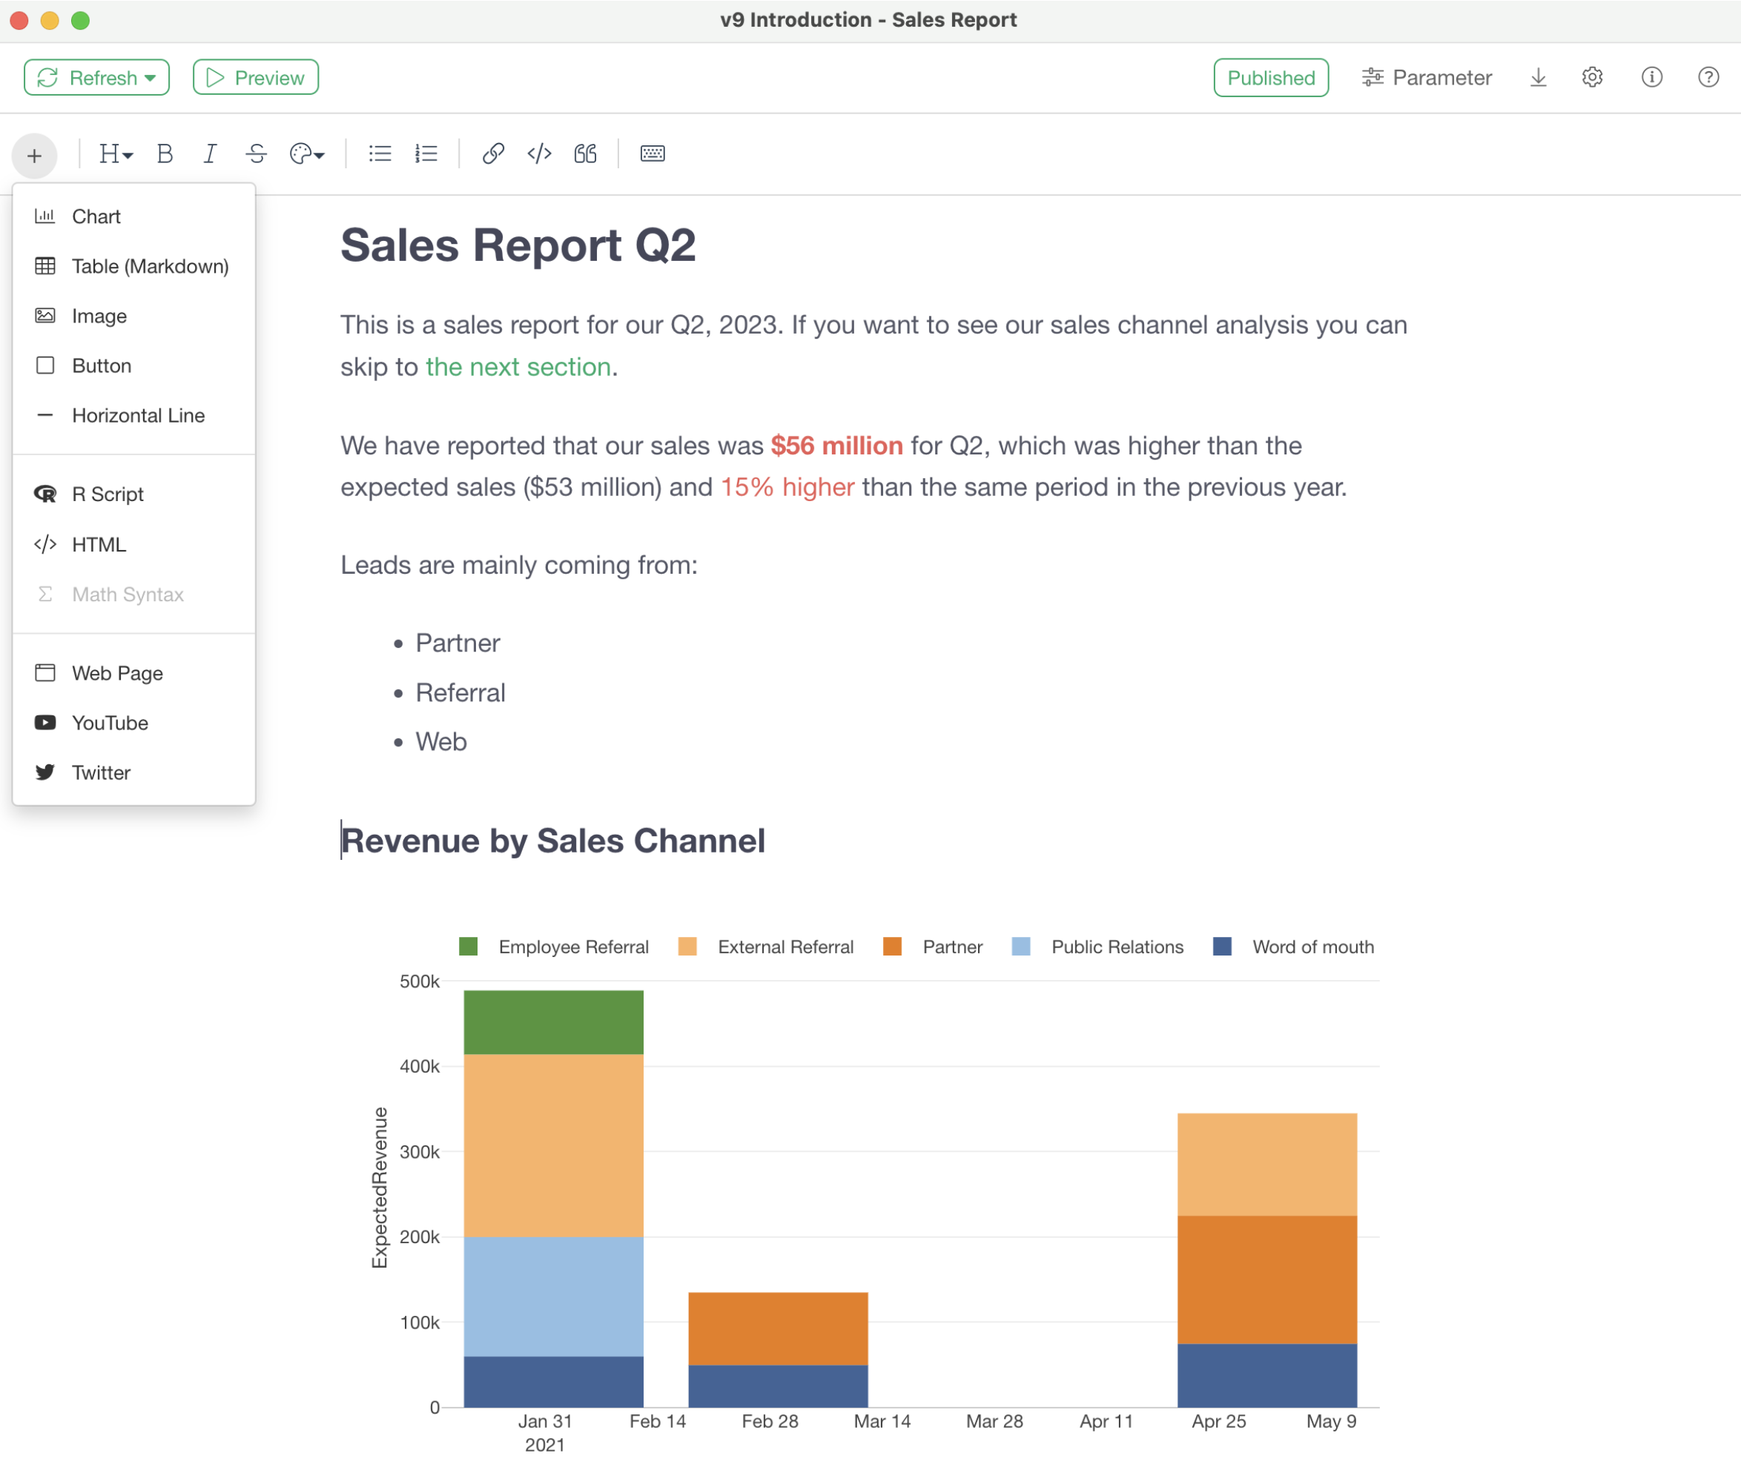Click the inline code icon
This screenshot has height=1470, width=1741.
pos(539,154)
